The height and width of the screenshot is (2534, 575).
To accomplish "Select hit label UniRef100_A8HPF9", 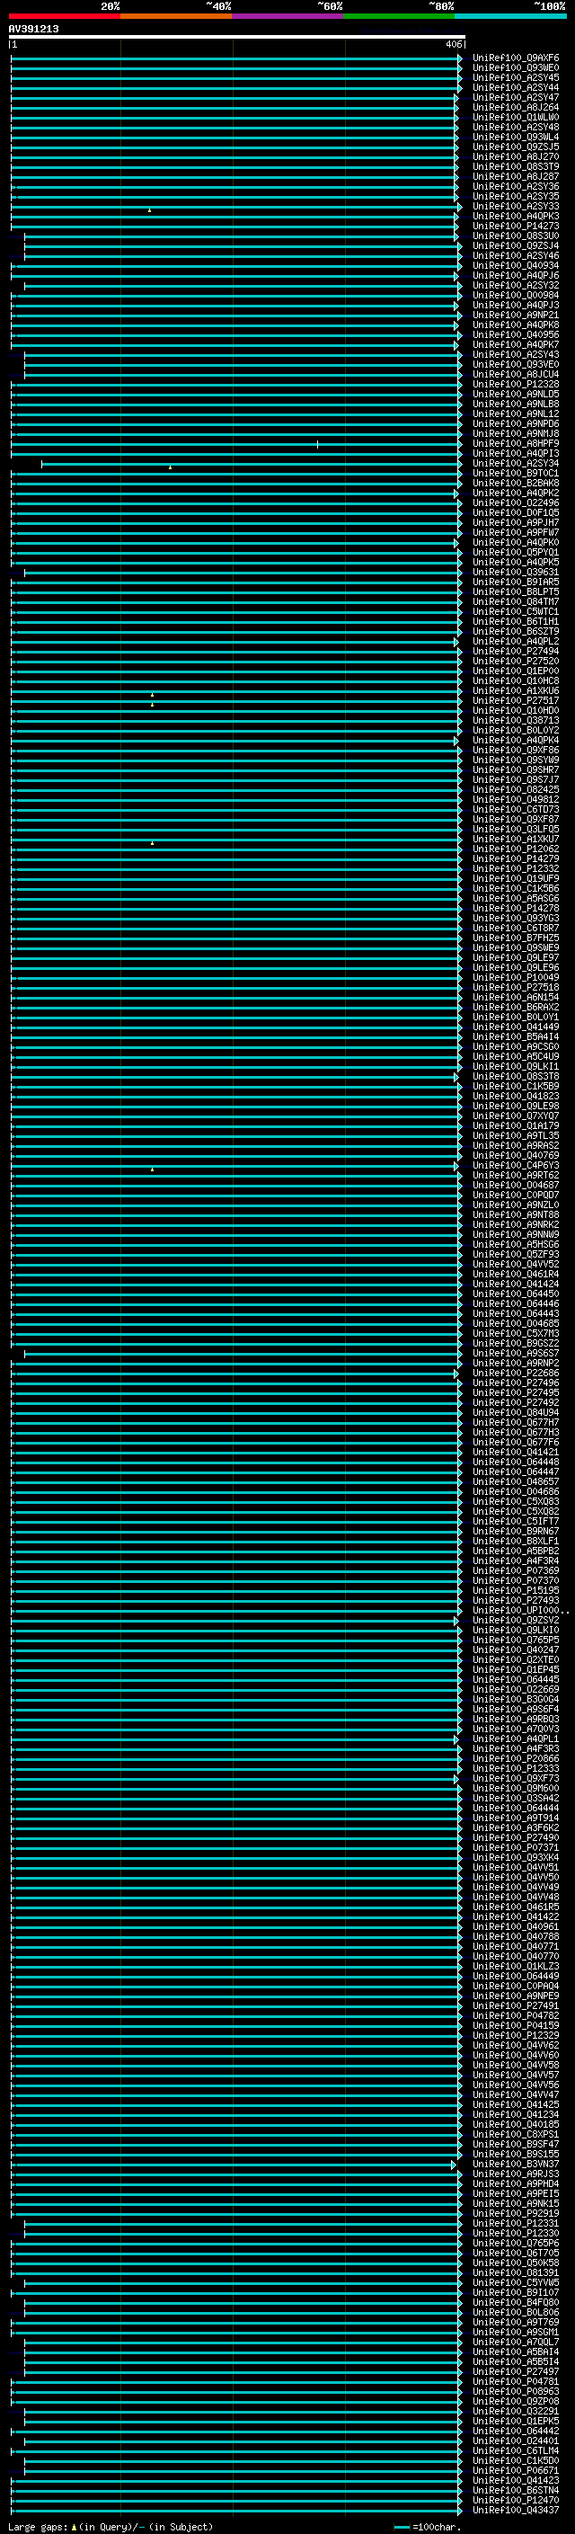I will pyautogui.click(x=516, y=444).
